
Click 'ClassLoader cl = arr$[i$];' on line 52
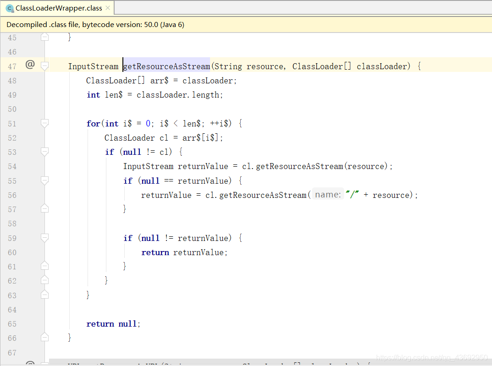164,138
